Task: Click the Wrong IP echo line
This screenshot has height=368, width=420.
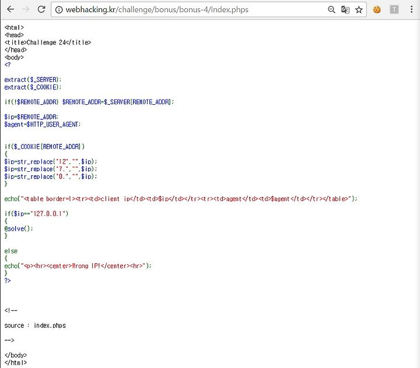Action: click(78, 266)
